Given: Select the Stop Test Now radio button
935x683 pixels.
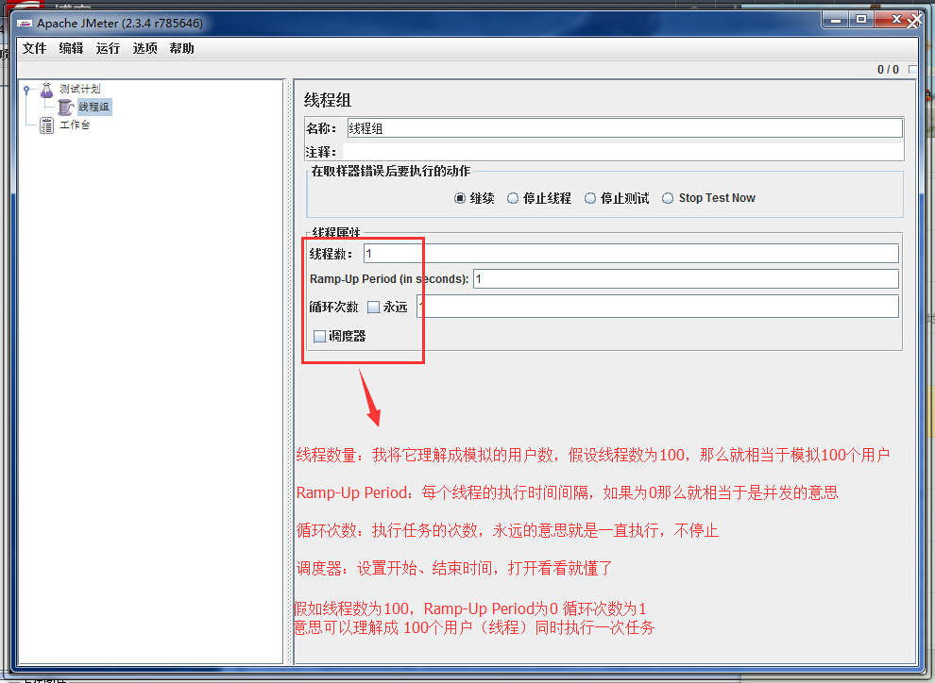Looking at the screenshot, I should [668, 198].
